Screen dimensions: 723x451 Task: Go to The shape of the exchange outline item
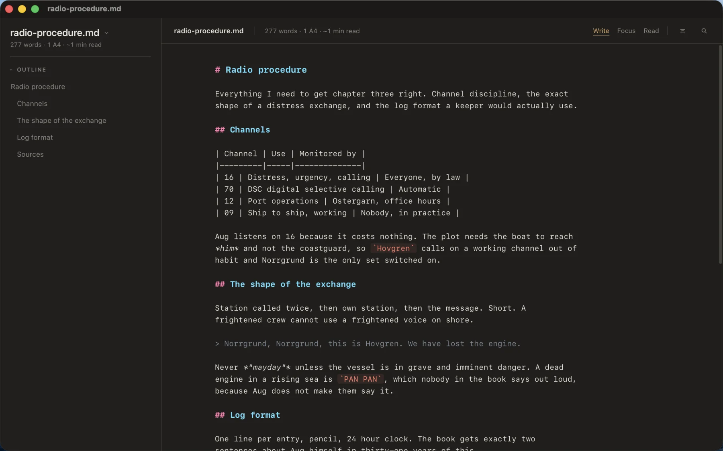[61, 120]
